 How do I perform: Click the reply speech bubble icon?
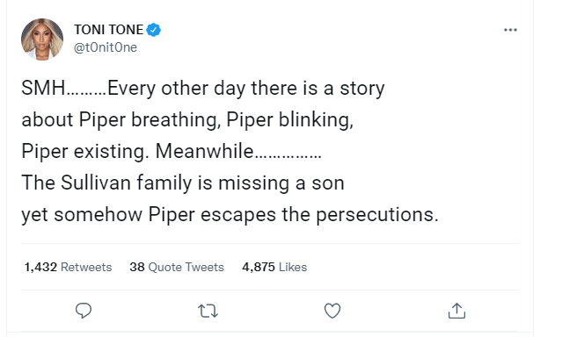[x=84, y=311]
